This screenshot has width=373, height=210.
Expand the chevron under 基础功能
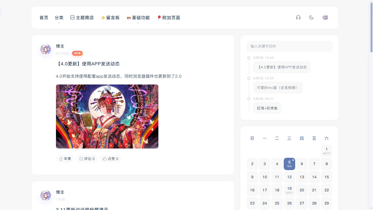coord(138,23)
